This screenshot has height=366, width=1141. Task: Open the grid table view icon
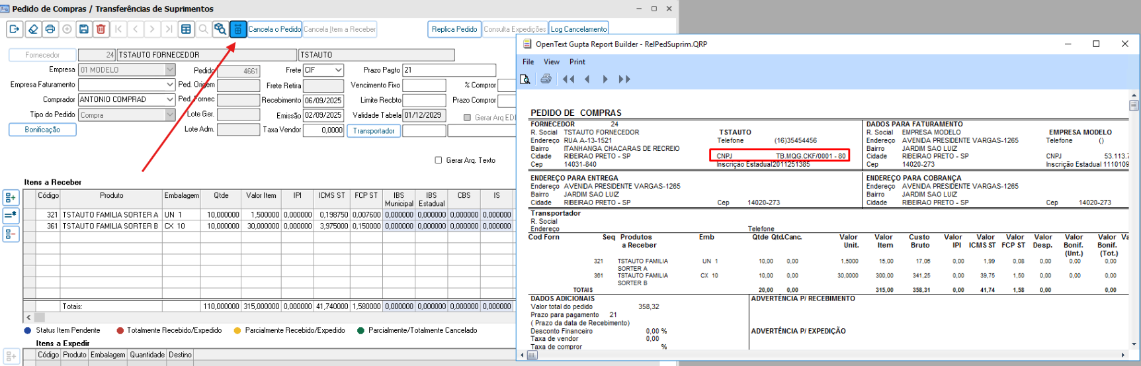(187, 29)
